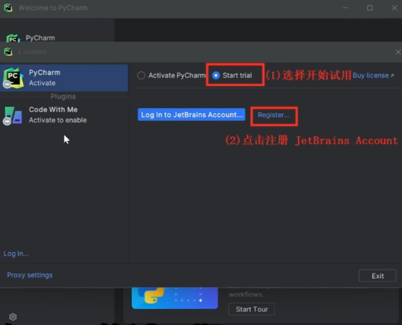Open the settings gear at bottom left

click(13, 317)
